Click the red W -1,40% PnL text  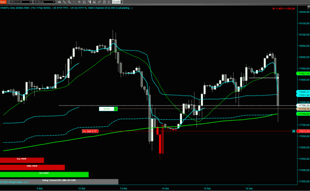point(284,8)
